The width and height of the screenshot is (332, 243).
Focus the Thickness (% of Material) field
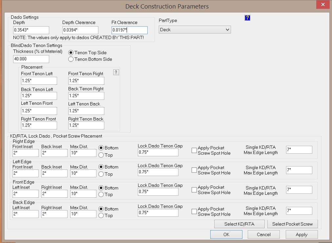click(x=31, y=59)
